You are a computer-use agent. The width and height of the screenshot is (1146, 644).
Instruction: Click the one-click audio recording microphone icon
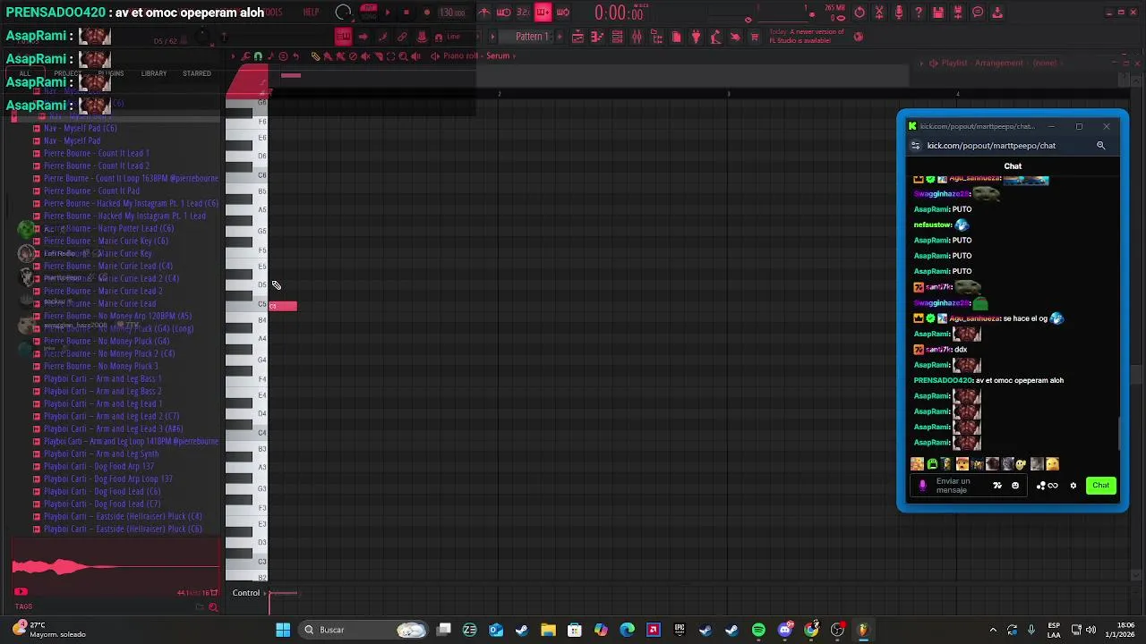click(899, 13)
